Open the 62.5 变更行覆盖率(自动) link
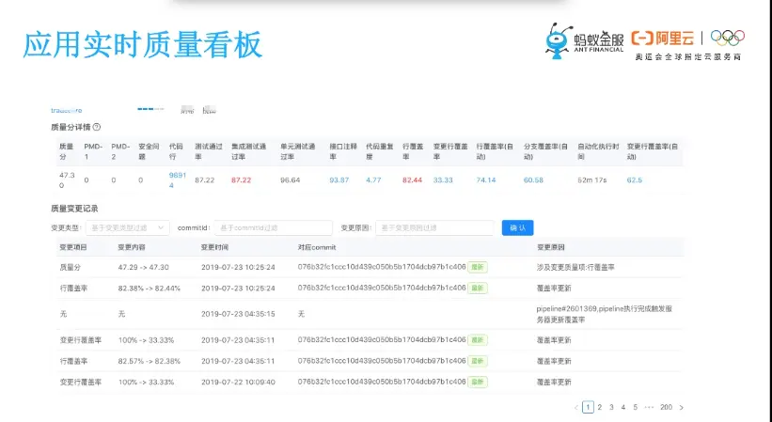The width and height of the screenshot is (772, 422). (634, 180)
